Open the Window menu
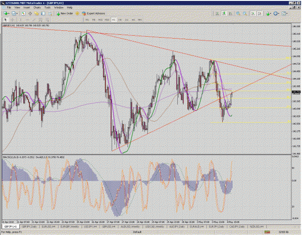The width and height of the screenshot is (302, 235). click(59, 8)
